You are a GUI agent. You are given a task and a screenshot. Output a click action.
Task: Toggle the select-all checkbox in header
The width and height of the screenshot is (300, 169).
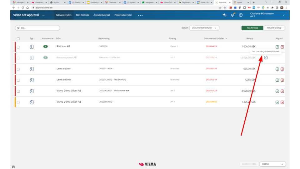click(x=18, y=39)
